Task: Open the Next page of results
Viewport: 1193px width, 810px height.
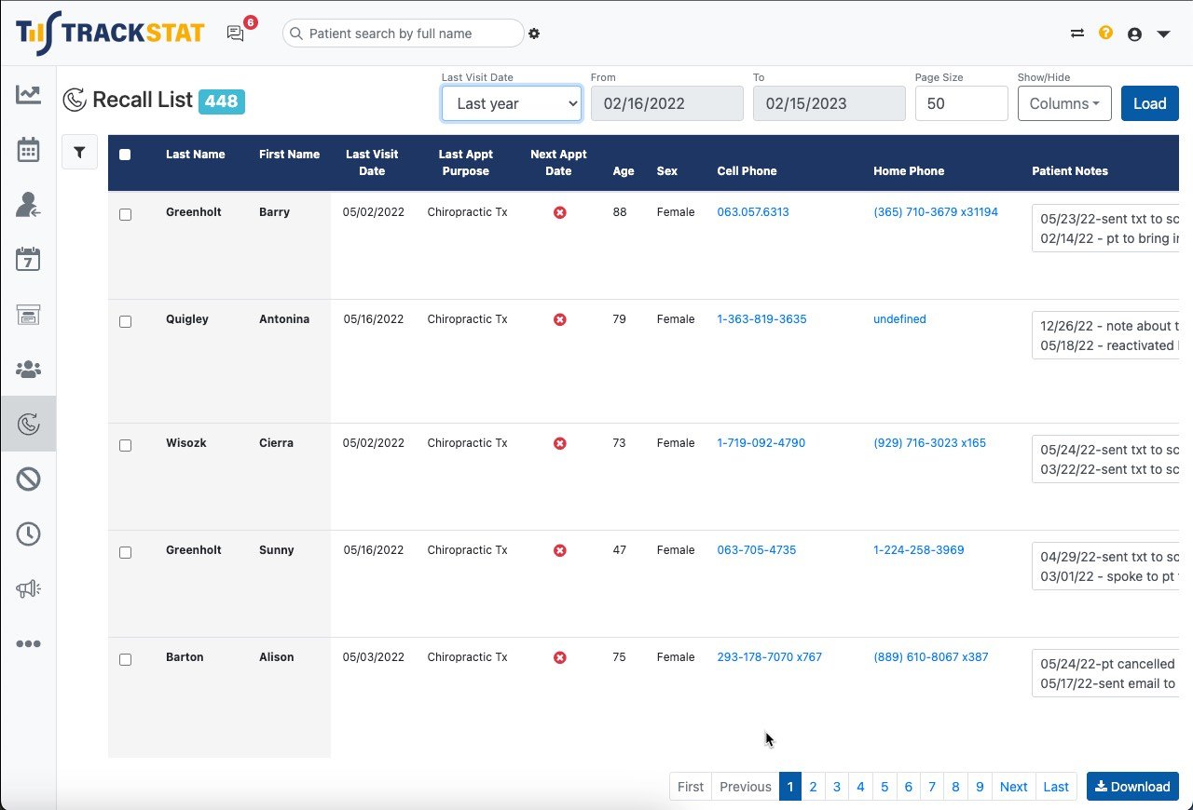Action: (x=1013, y=786)
